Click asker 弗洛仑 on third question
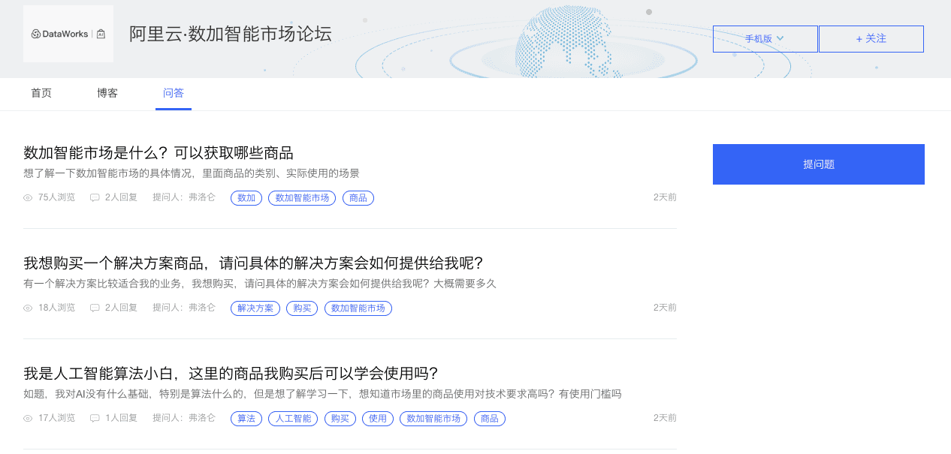The width and height of the screenshot is (951, 454). (x=202, y=418)
